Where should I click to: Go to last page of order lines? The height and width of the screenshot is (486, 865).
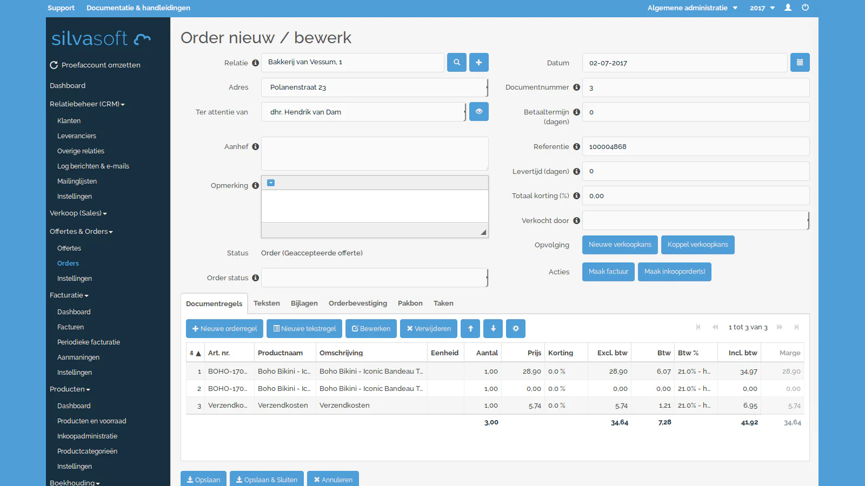(796, 327)
